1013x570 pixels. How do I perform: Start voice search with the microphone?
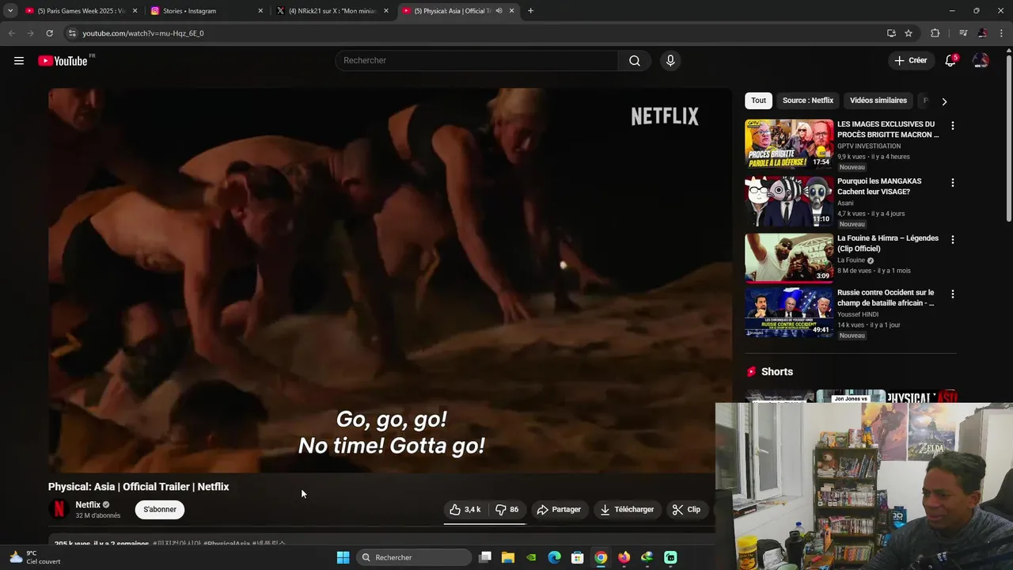click(670, 61)
